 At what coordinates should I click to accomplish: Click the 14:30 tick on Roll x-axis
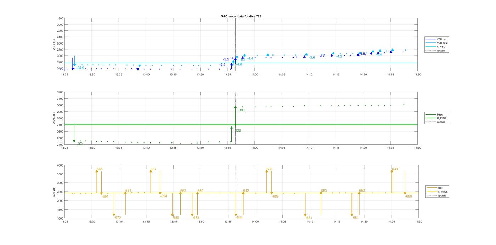coord(418,222)
